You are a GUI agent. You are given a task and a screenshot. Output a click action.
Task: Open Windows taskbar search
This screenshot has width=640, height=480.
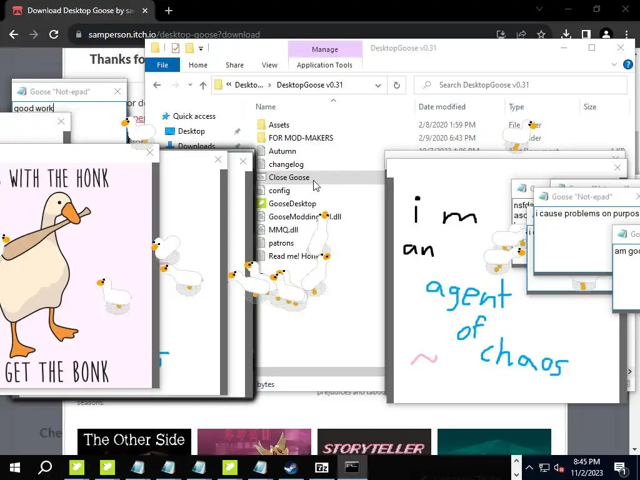(x=45, y=467)
